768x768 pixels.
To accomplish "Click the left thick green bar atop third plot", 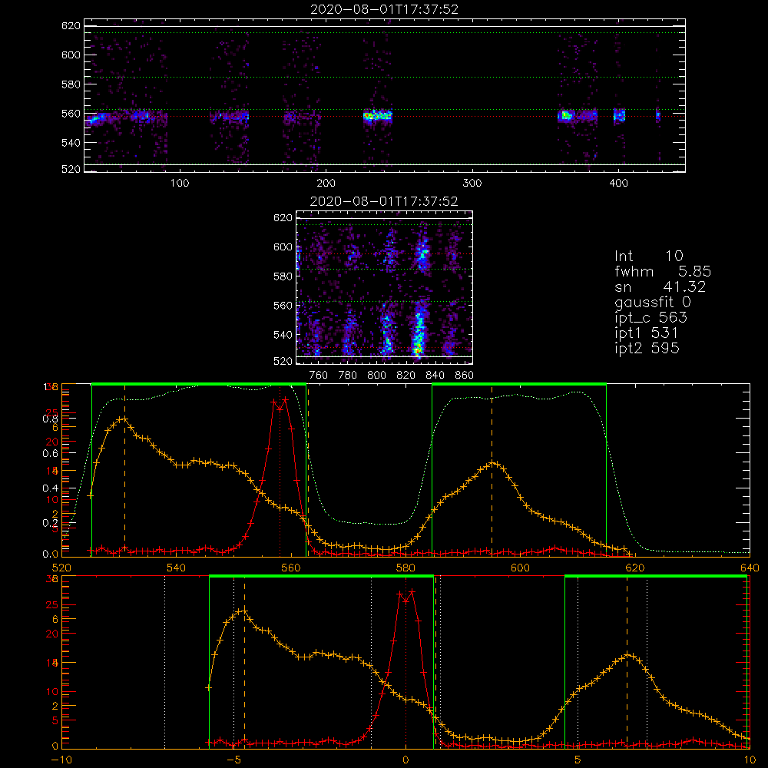I will click(199, 385).
